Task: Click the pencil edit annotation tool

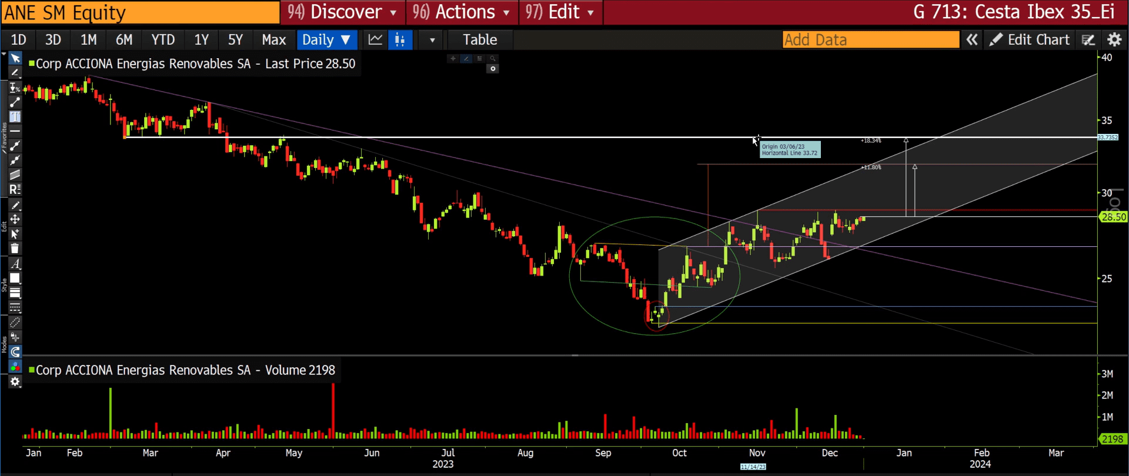Action: point(15,205)
